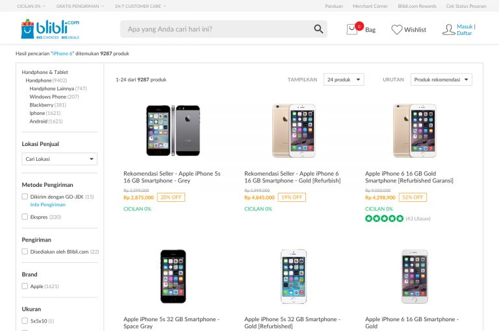Click the Info Pengiriman link
This screenshot has width=499, height=331.
pyautogui.click(x=47, y=204)
